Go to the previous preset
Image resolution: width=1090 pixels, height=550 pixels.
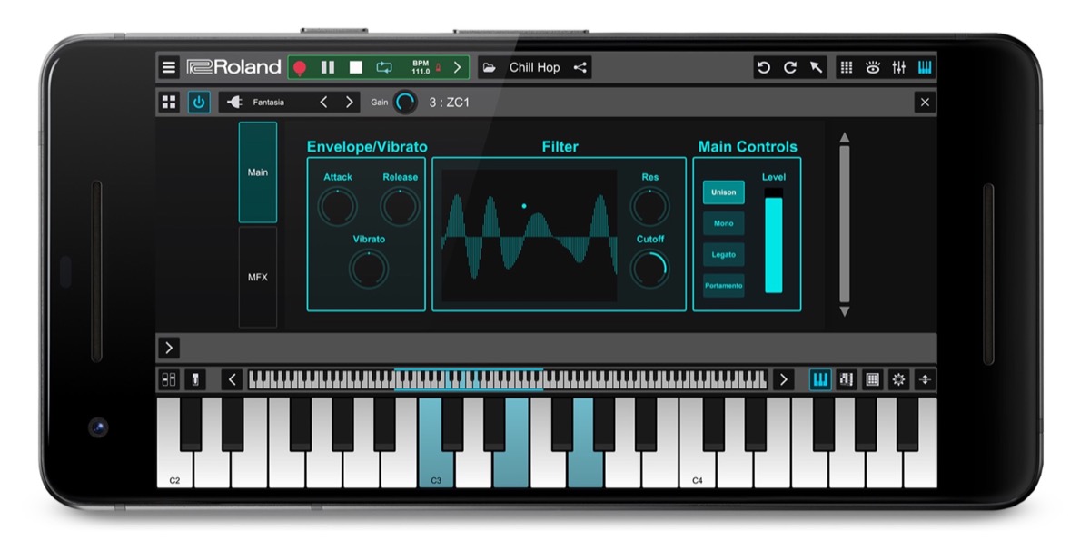[324, 103]
